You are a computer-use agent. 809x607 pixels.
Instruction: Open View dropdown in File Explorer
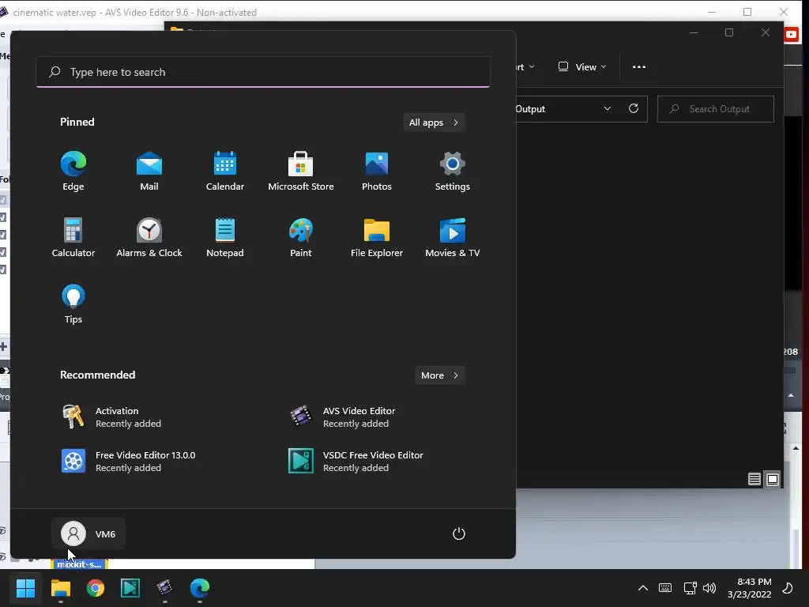coord(582,66)
